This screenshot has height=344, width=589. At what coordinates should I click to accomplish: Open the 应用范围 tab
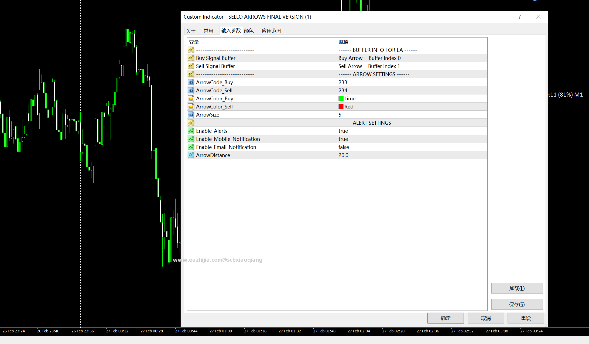tap(272, 31)
